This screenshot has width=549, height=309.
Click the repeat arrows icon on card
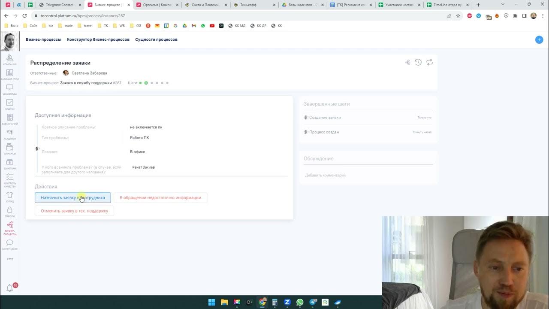[429, 62]
